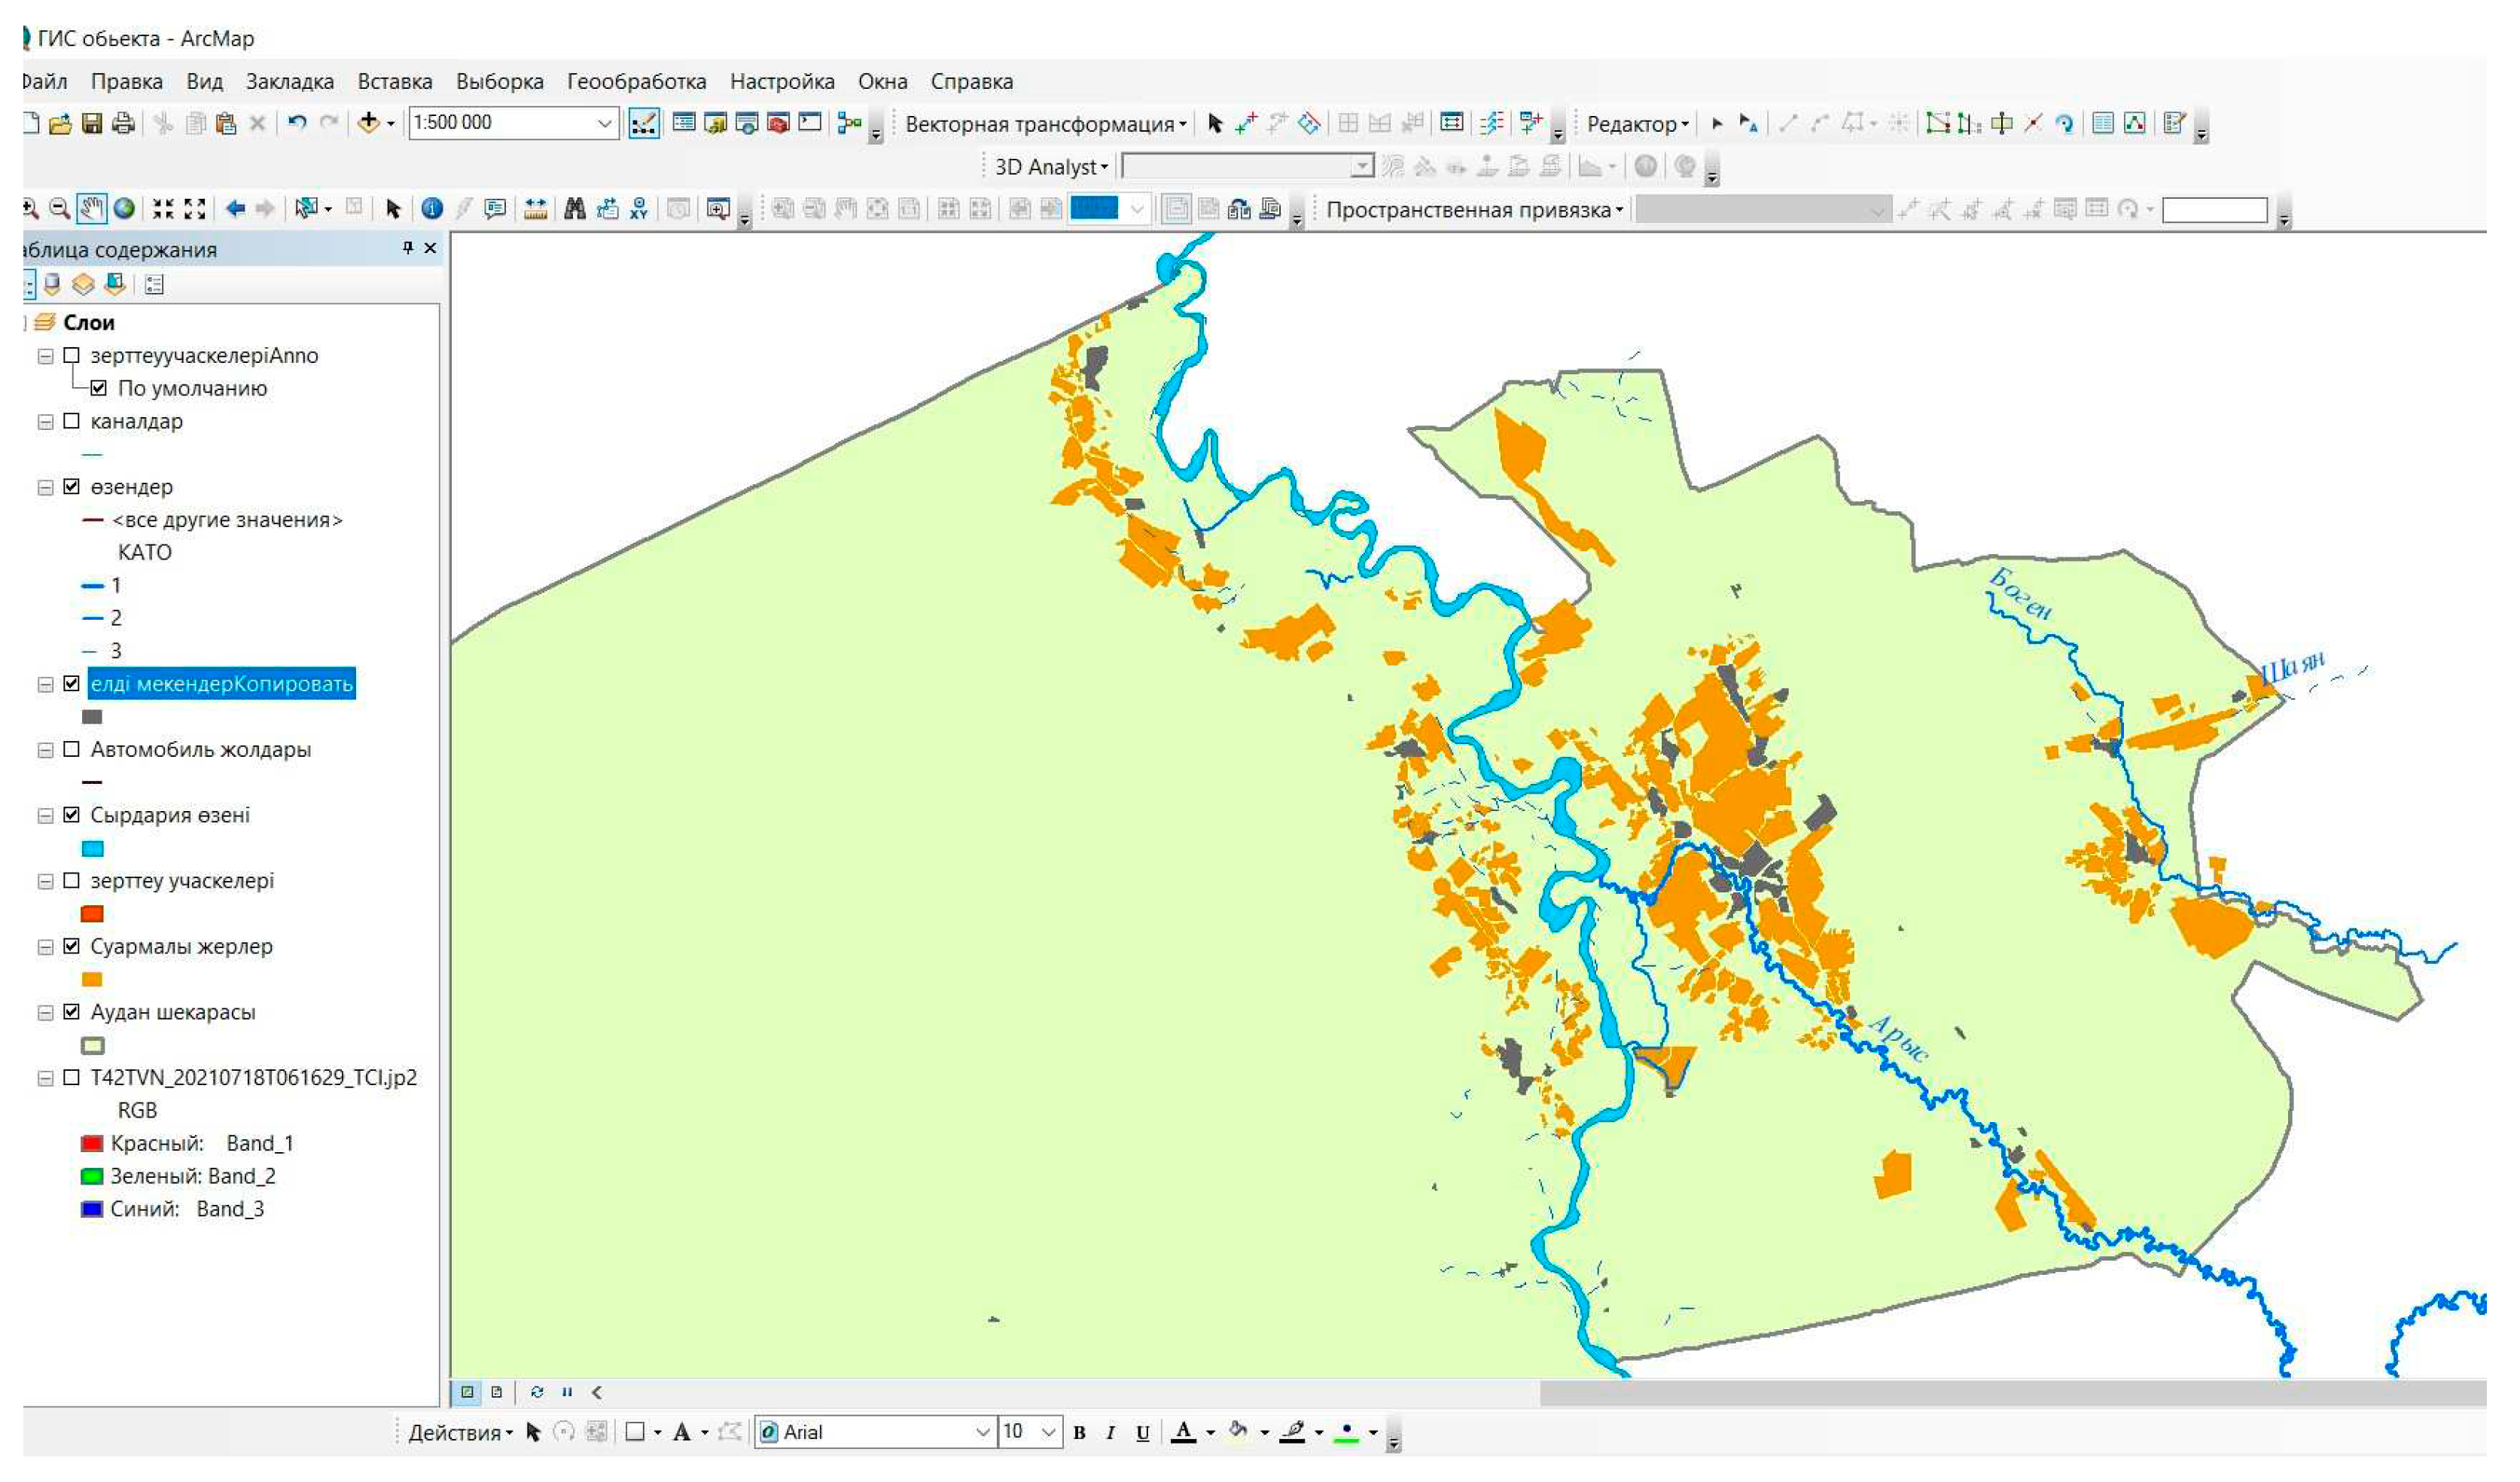Click the Undo arrow icon
Screen dimensions: 2520x1482
point(297,123)
